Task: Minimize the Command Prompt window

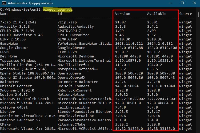Action: click(170, 3)
